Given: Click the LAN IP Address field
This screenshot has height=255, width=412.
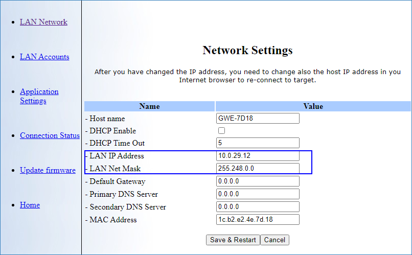Looking at the screenshot, I should point(258,156).
